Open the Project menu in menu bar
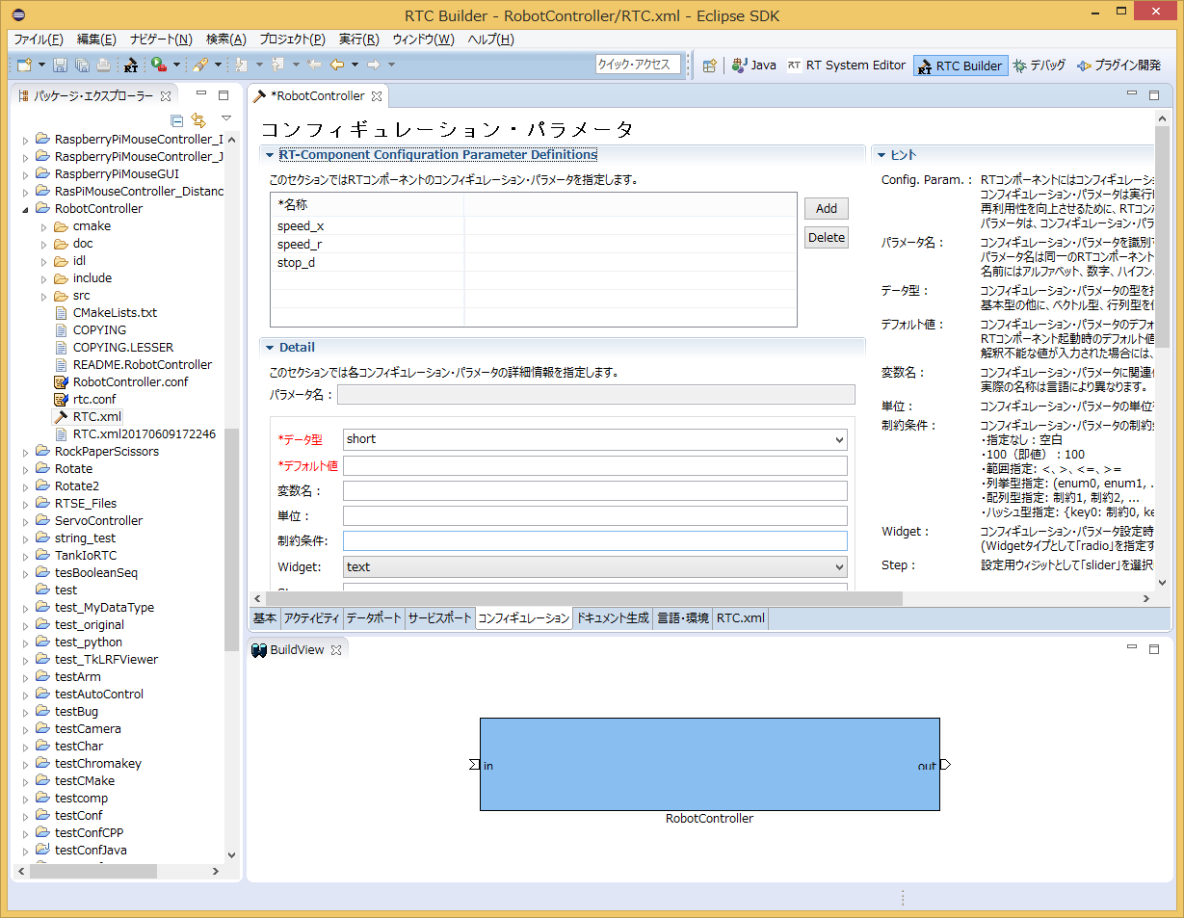The image size is (1184, 918). [x=292, y=39]
